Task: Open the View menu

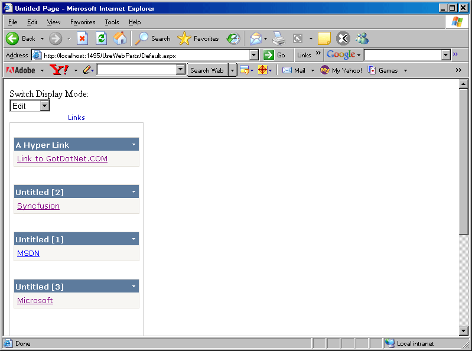Action: tap(54, 22)
